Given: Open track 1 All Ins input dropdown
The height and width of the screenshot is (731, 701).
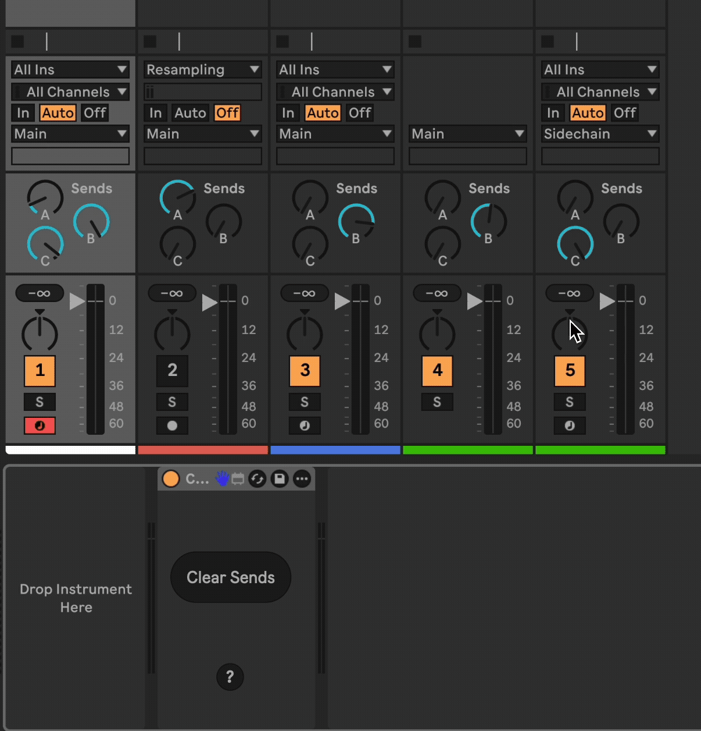Looking at the screenshot, I should pos(70,70).
